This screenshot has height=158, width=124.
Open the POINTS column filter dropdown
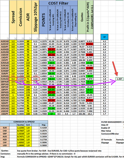(x=46, y=39)
